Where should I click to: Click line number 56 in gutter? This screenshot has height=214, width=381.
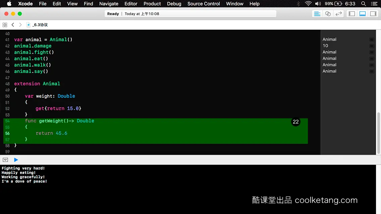coord(7,133)
